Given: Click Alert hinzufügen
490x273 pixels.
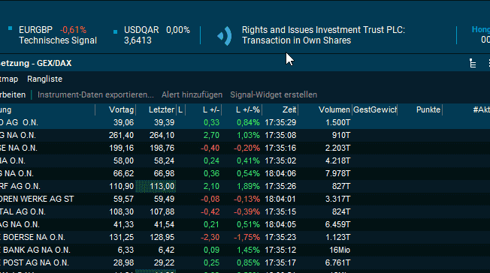Looking at the screenshot, I should 192,94.
